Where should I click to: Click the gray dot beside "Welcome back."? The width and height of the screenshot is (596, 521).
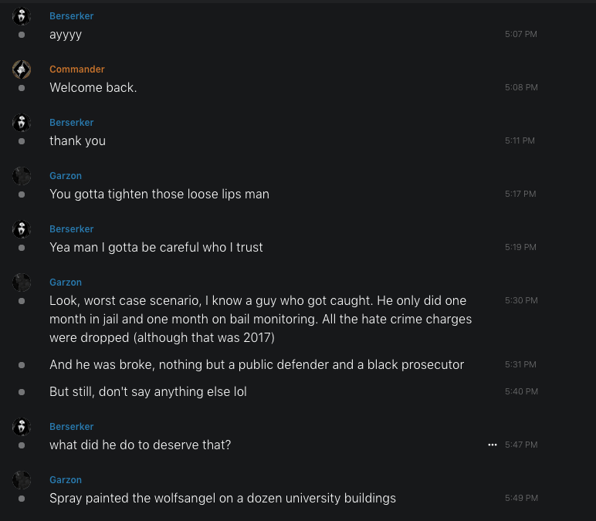[x=22, y=88]
